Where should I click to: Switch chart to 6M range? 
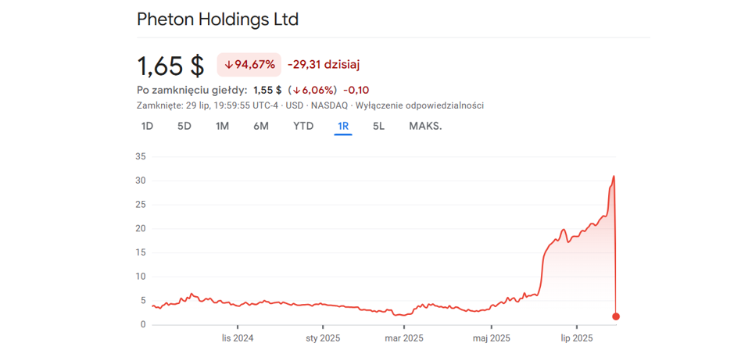[x=261, y=126]
